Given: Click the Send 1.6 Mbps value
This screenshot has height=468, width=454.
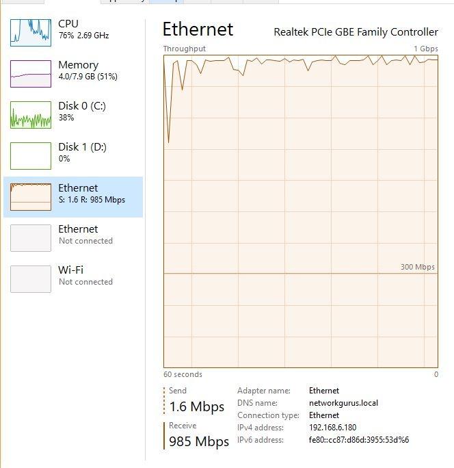Looking at the screenshot, I should tap(197, 406).
